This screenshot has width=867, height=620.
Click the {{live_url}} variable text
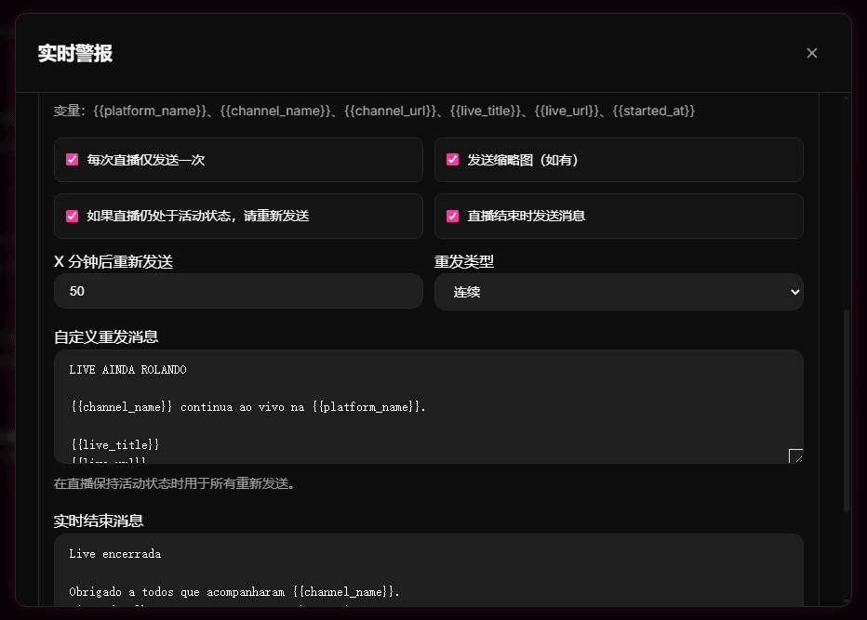[x=567, y=111]
